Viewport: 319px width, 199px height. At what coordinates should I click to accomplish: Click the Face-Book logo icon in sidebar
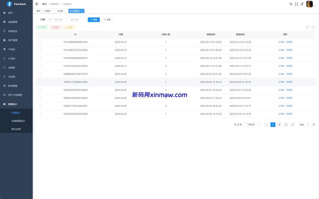(9, 4)
